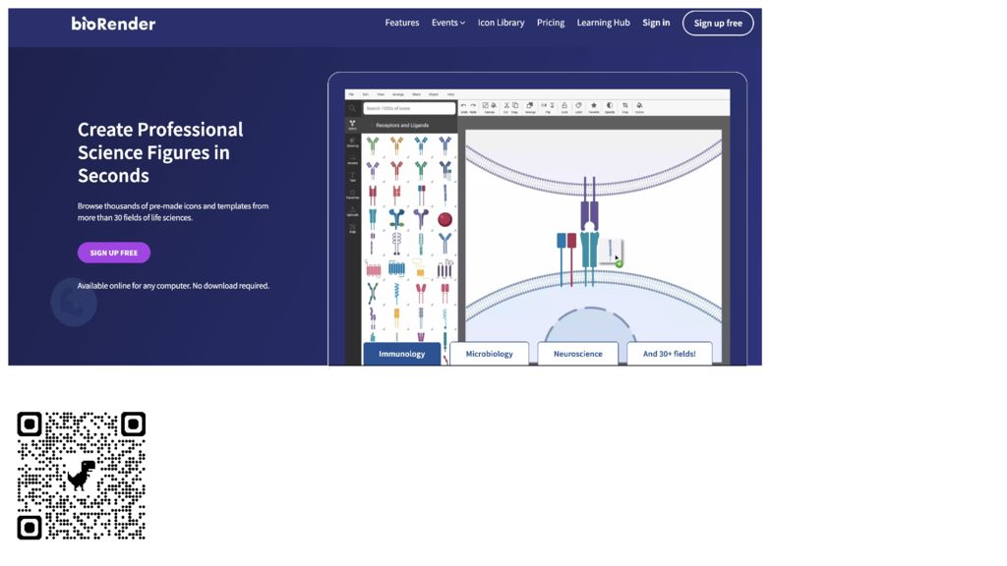Image resolution: width=1007 pixels, height=566 pixels.
Task: Expand the Events dropdown menu
Action: point(447,23)
